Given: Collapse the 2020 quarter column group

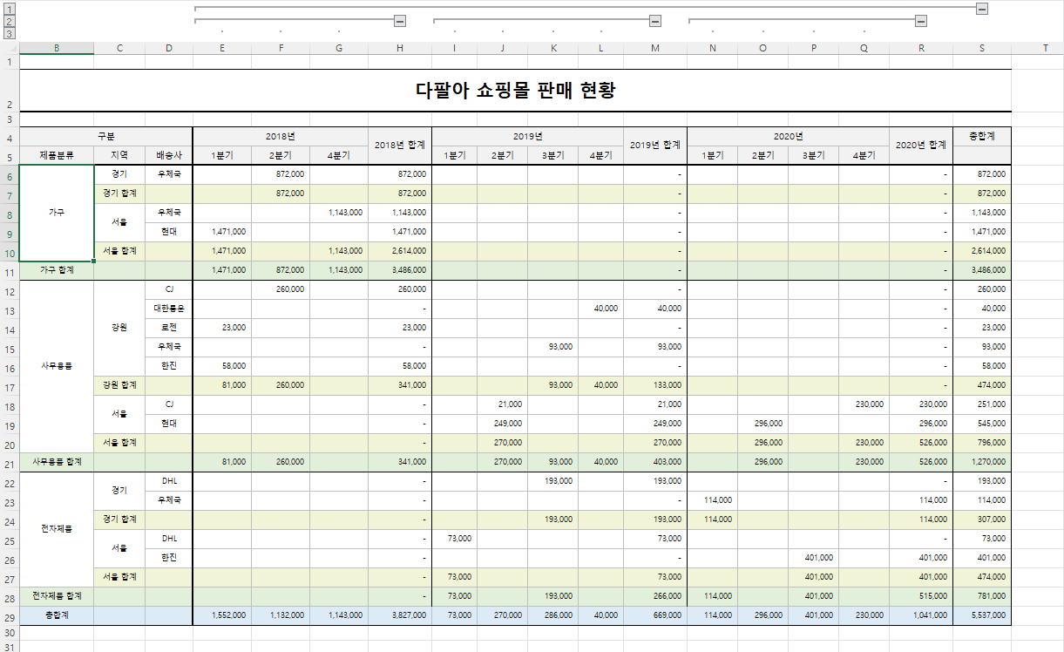Looking at the screenshot, I should 921,21.
